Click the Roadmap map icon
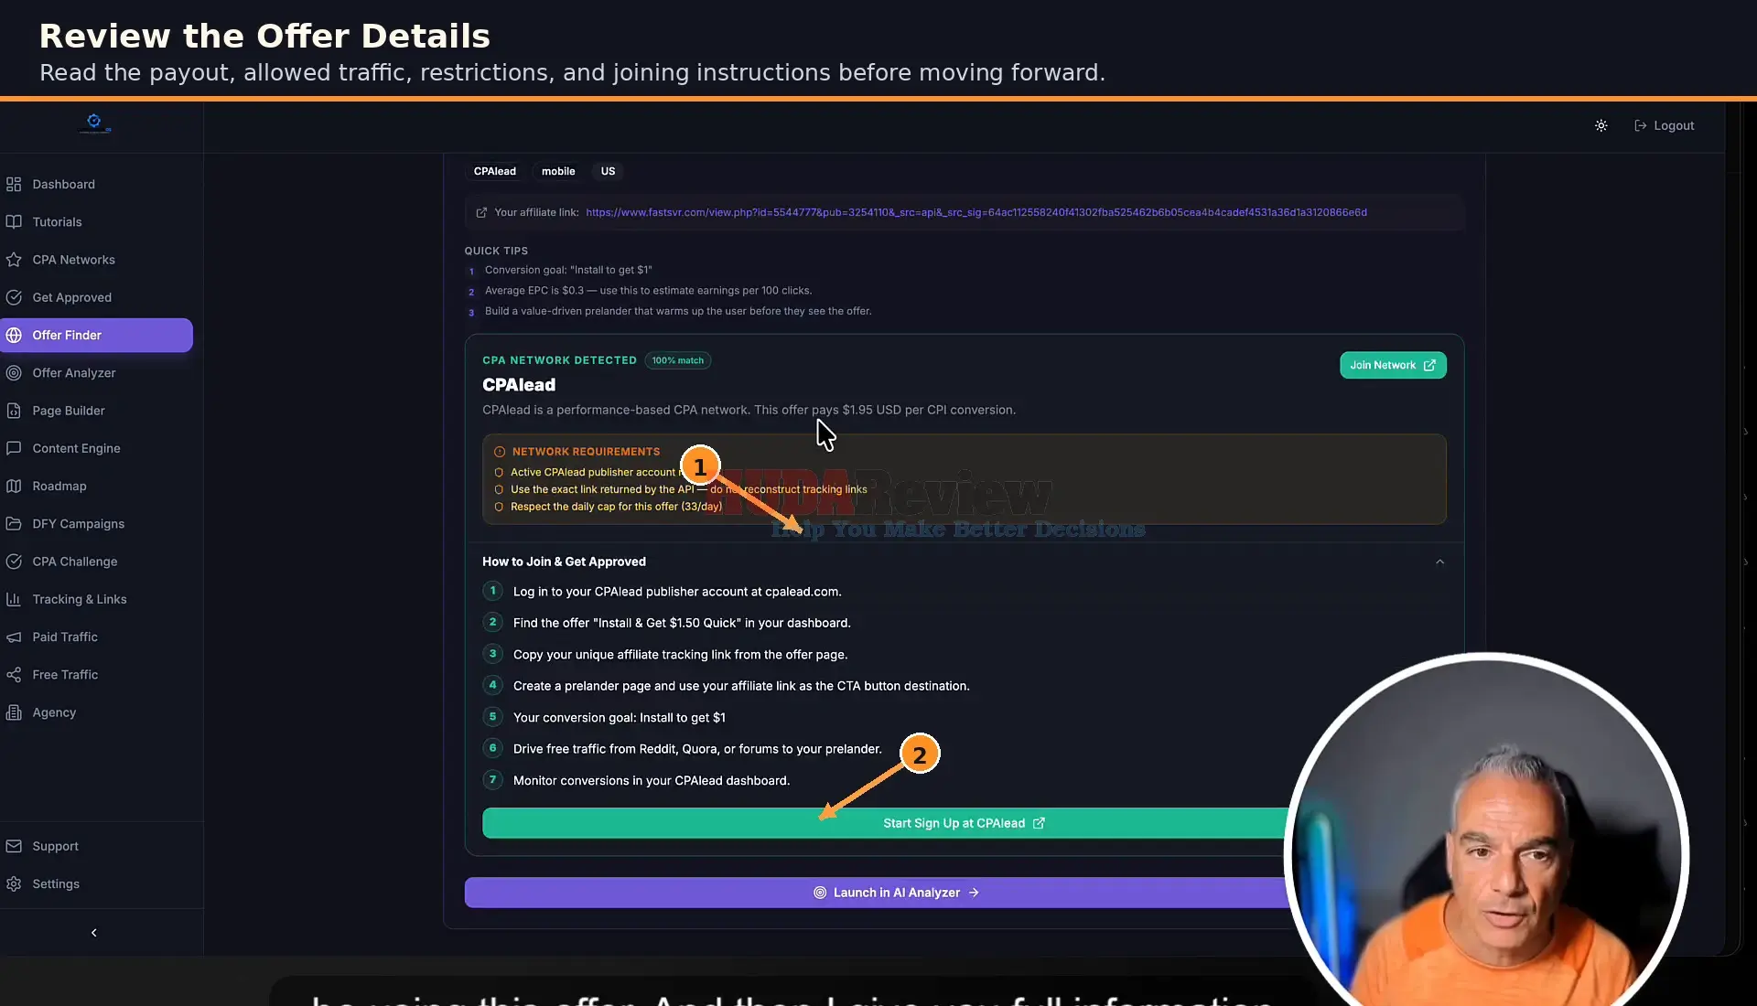 14,486
